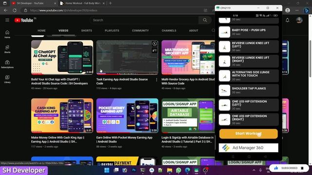Click SUBSCRIBED button

coord(289,168)
